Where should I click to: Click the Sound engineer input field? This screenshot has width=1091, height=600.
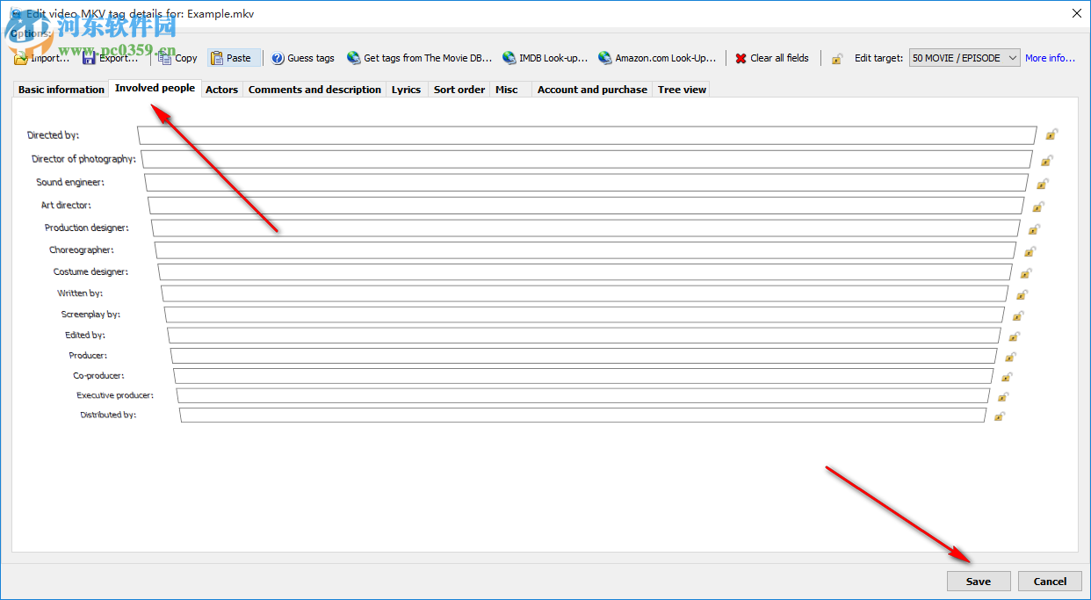coord(586,182)
